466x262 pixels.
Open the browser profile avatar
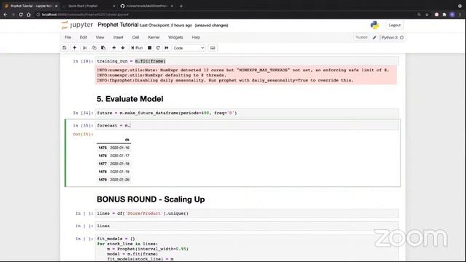452,15
